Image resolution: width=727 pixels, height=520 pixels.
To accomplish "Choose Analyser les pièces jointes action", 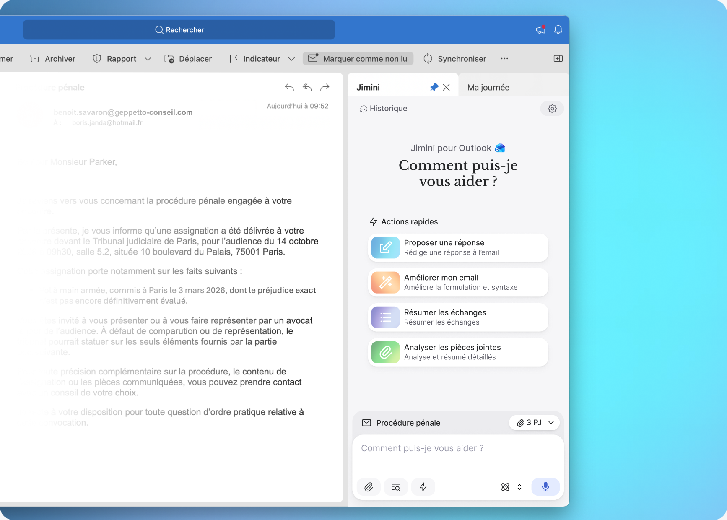I will (458, 352).
